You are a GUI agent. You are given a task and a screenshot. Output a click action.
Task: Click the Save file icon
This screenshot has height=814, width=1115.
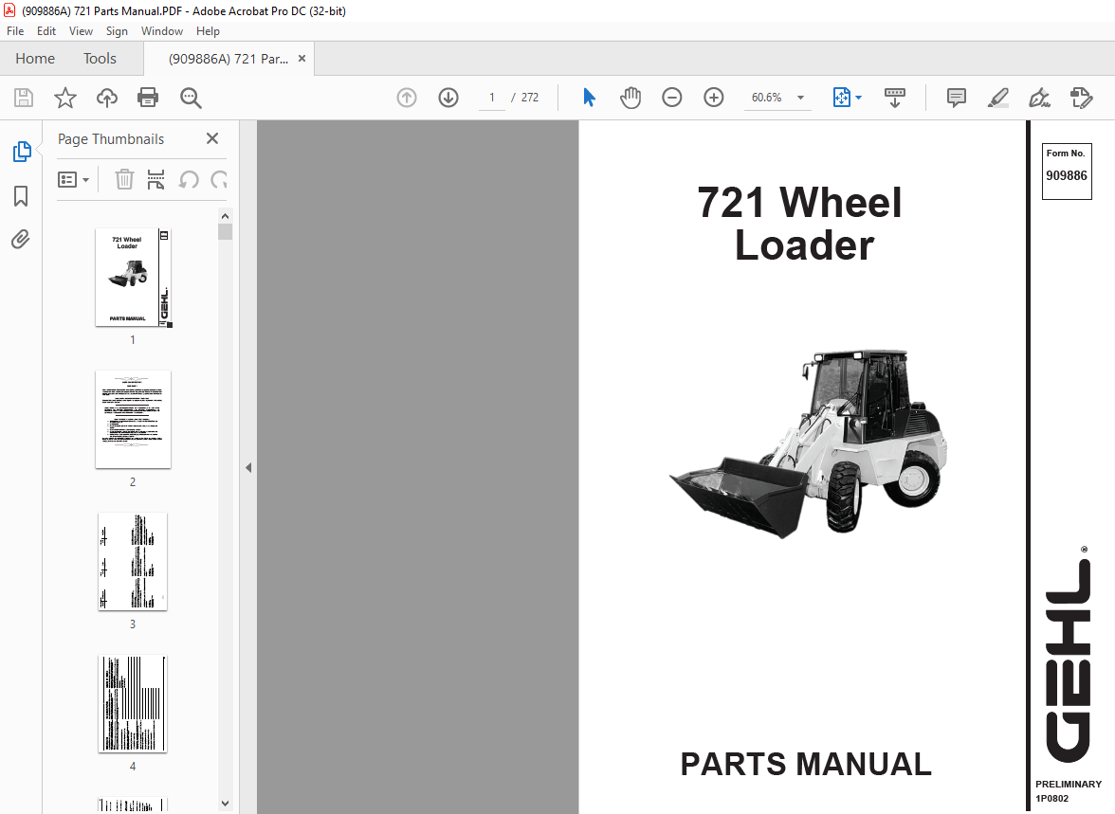tap(24, 98)
